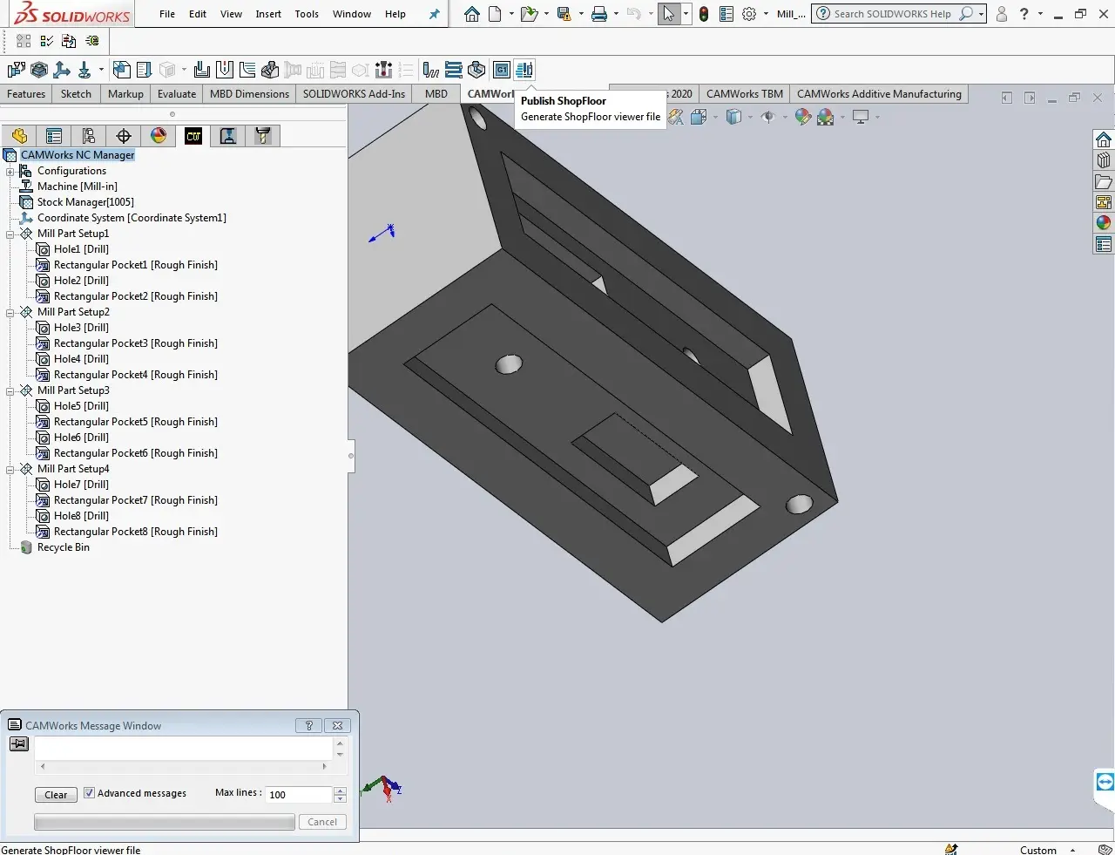Toggle the Advanced messages checkbox
This screenshot has width=1115, height=855.
[x=89, y=793]
